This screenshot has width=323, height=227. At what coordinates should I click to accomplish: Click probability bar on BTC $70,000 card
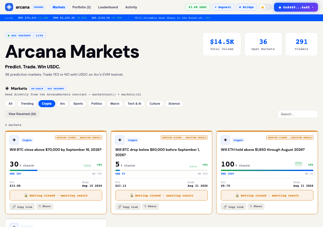pyautogui.click(x=56, y=171)
